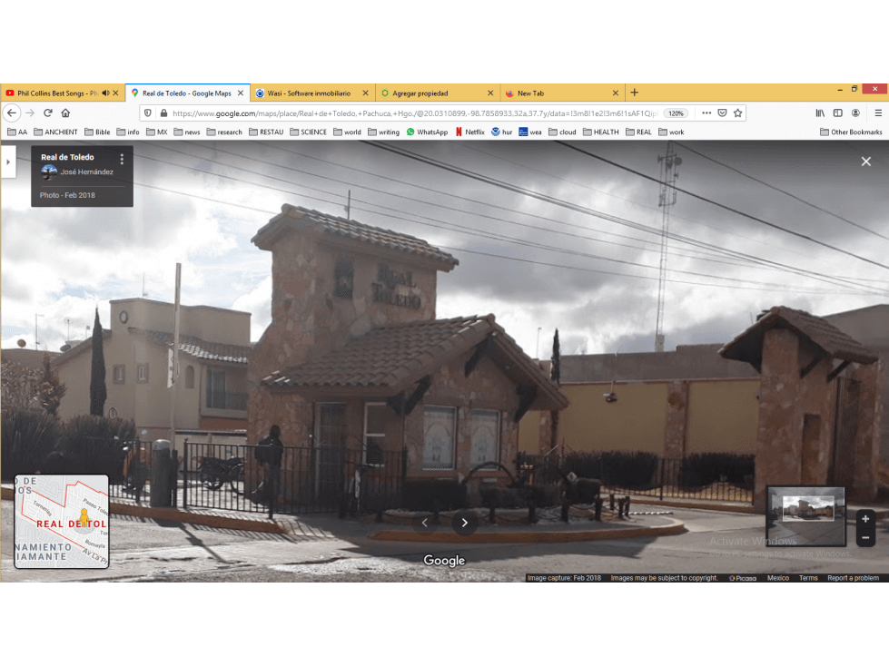This screenshot has height=666, width=889.
Task: Select the photo thumbnail preview
Action: point(805,516)
